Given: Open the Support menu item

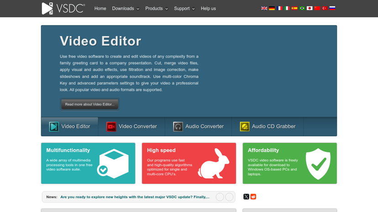Looking at the screenshot, I should [x=182, y=8].
